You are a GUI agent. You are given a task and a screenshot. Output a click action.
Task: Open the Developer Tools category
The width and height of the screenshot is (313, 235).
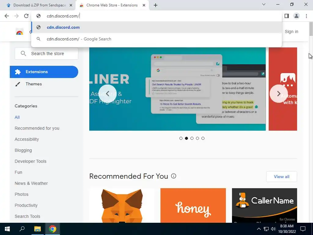(x=31, y=161)
